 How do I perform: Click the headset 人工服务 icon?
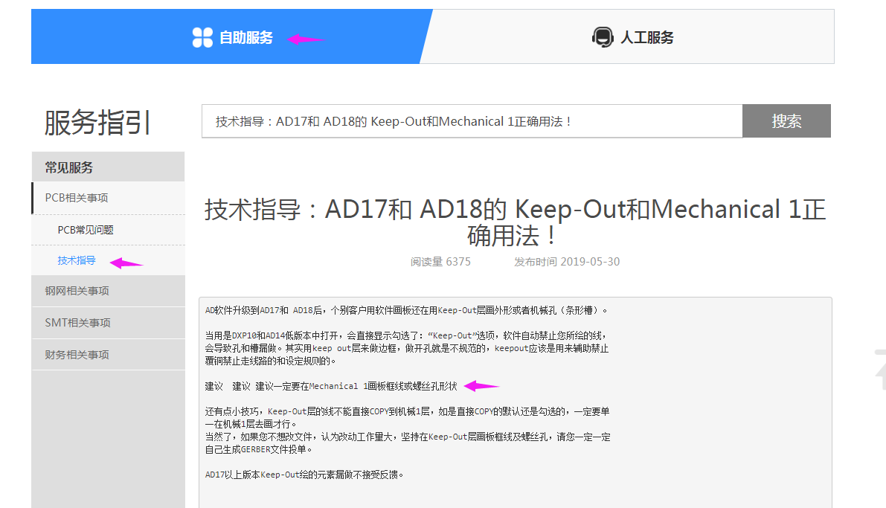603,37
